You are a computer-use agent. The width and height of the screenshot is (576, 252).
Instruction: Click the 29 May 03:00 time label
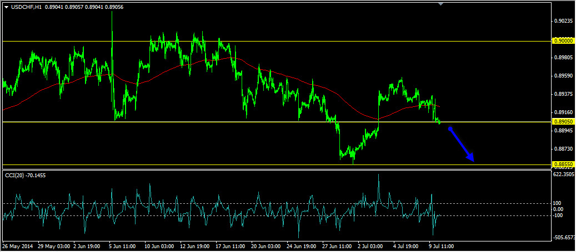(53, 246)
